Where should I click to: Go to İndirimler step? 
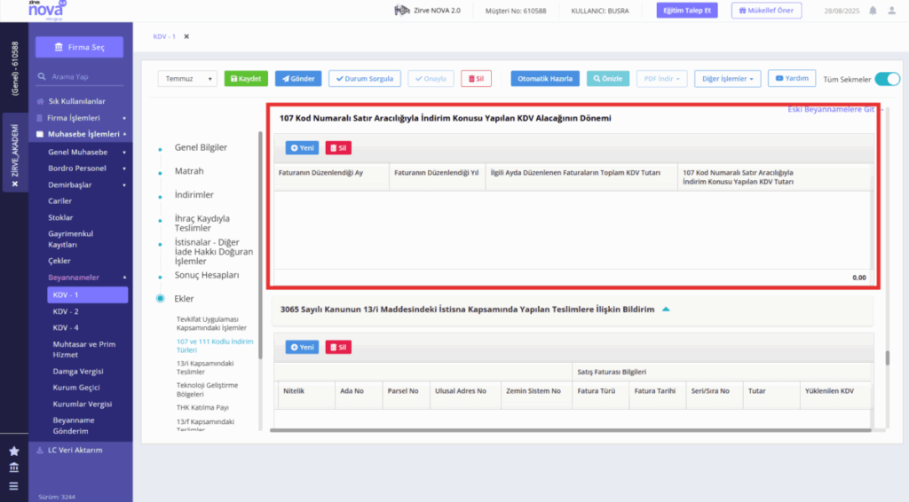pyautogui.click(x=194, y=195)
